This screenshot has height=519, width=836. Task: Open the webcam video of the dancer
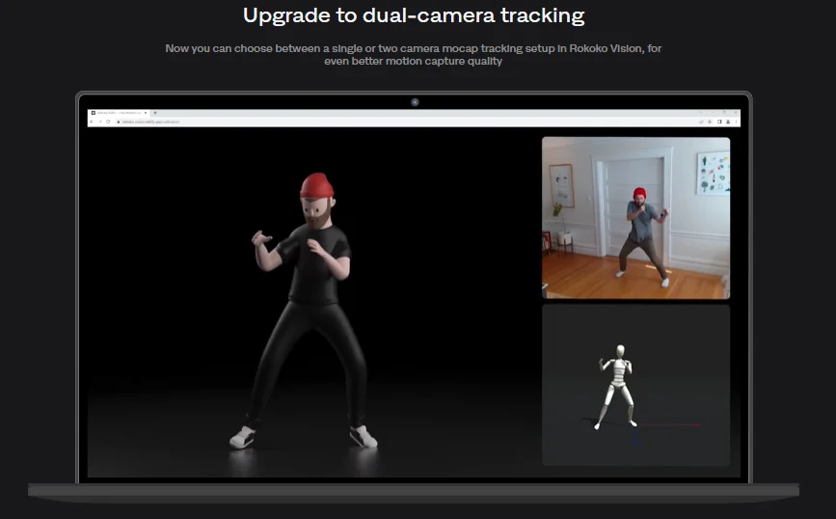pos(636,218)
